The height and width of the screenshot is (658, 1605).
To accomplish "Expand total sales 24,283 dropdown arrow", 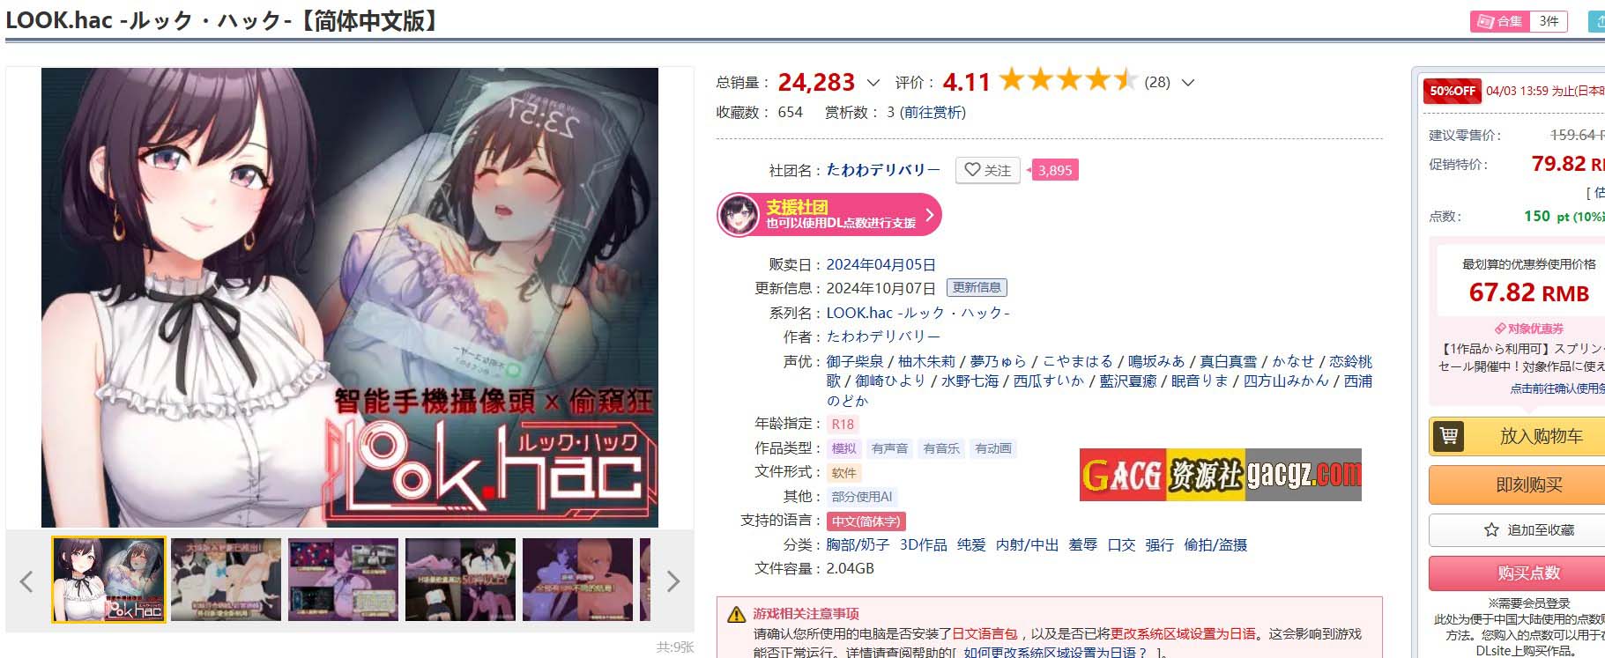I will click(x=873, y=82).
